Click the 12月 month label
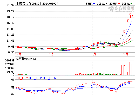The height and width of the screenshot is (95, 135). (18, 54)
